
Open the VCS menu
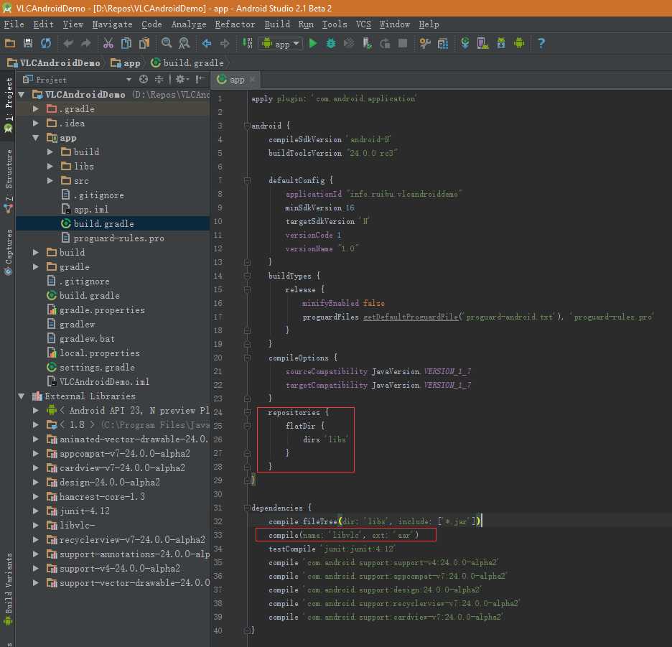[x=363, y=24]
